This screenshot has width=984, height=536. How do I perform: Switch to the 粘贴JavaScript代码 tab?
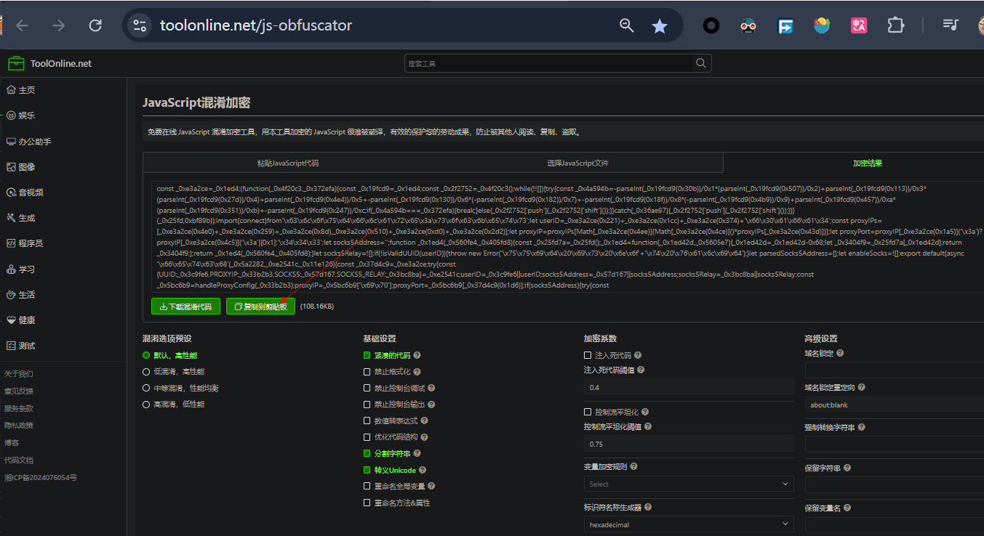pos(288,163)
